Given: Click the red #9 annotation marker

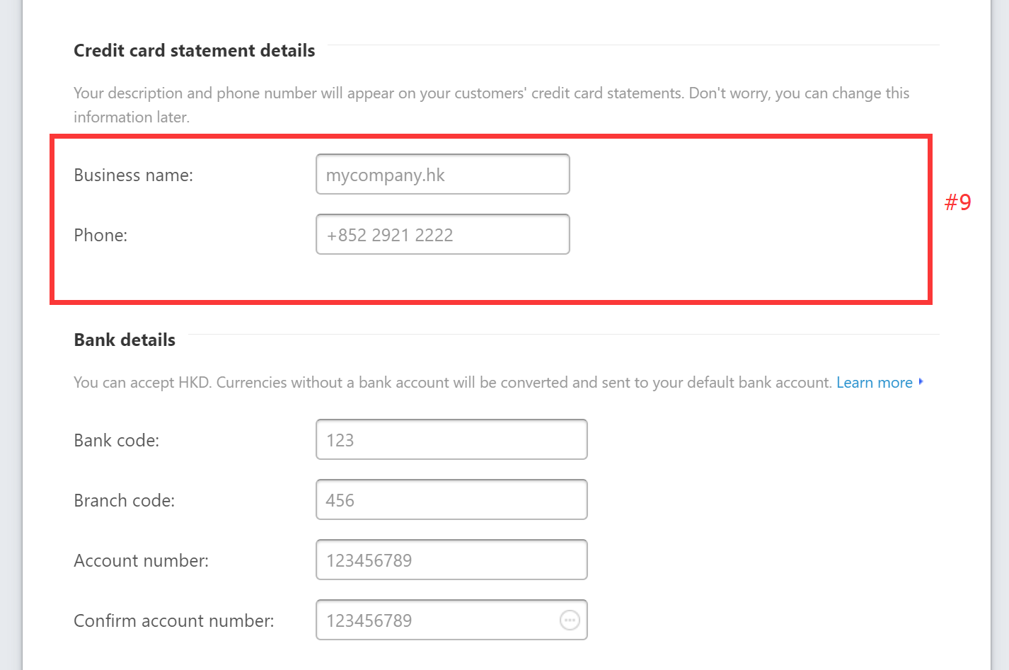Looking at the screenshot, I should click(958, 202).
